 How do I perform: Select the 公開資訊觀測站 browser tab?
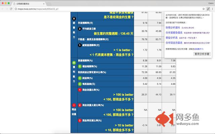coord(27,3)
